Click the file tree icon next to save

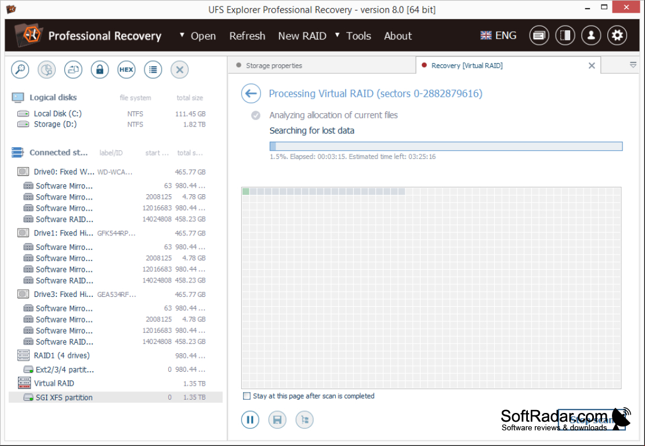(305, 420)
